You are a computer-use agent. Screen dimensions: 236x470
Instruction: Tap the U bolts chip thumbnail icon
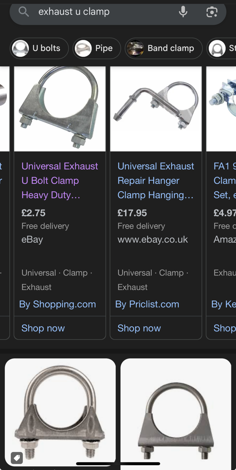(x=20, y=48)
